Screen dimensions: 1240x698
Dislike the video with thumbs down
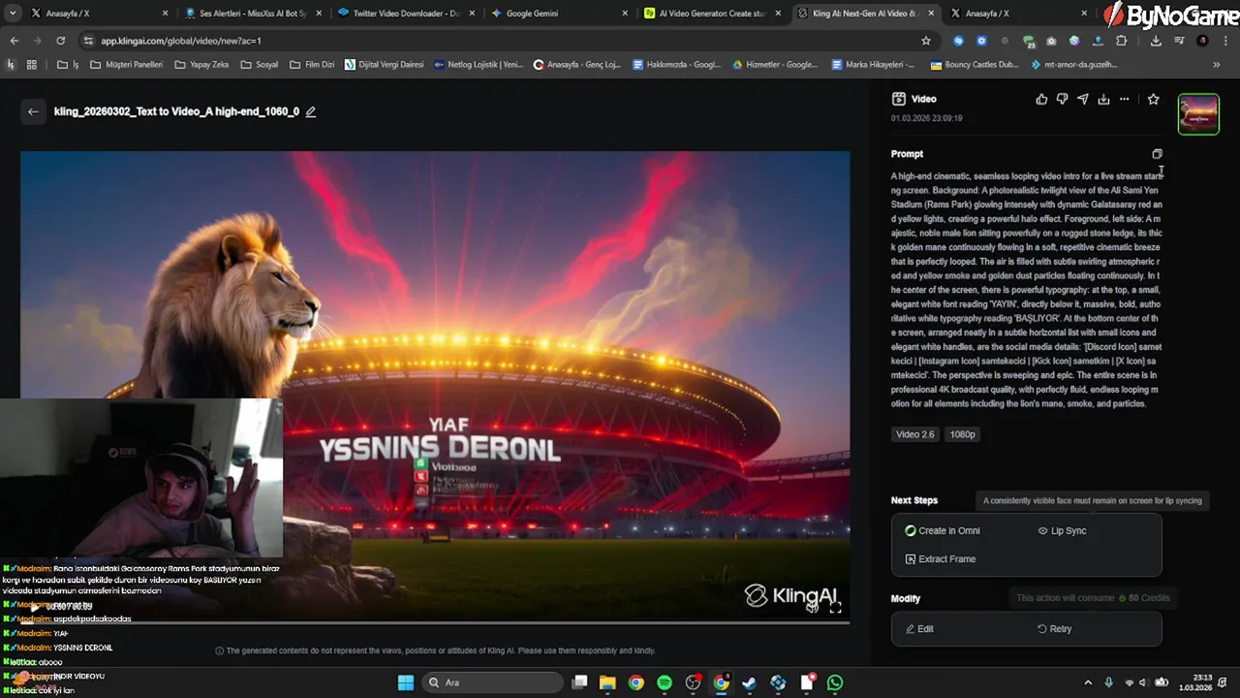point(1062,99)
